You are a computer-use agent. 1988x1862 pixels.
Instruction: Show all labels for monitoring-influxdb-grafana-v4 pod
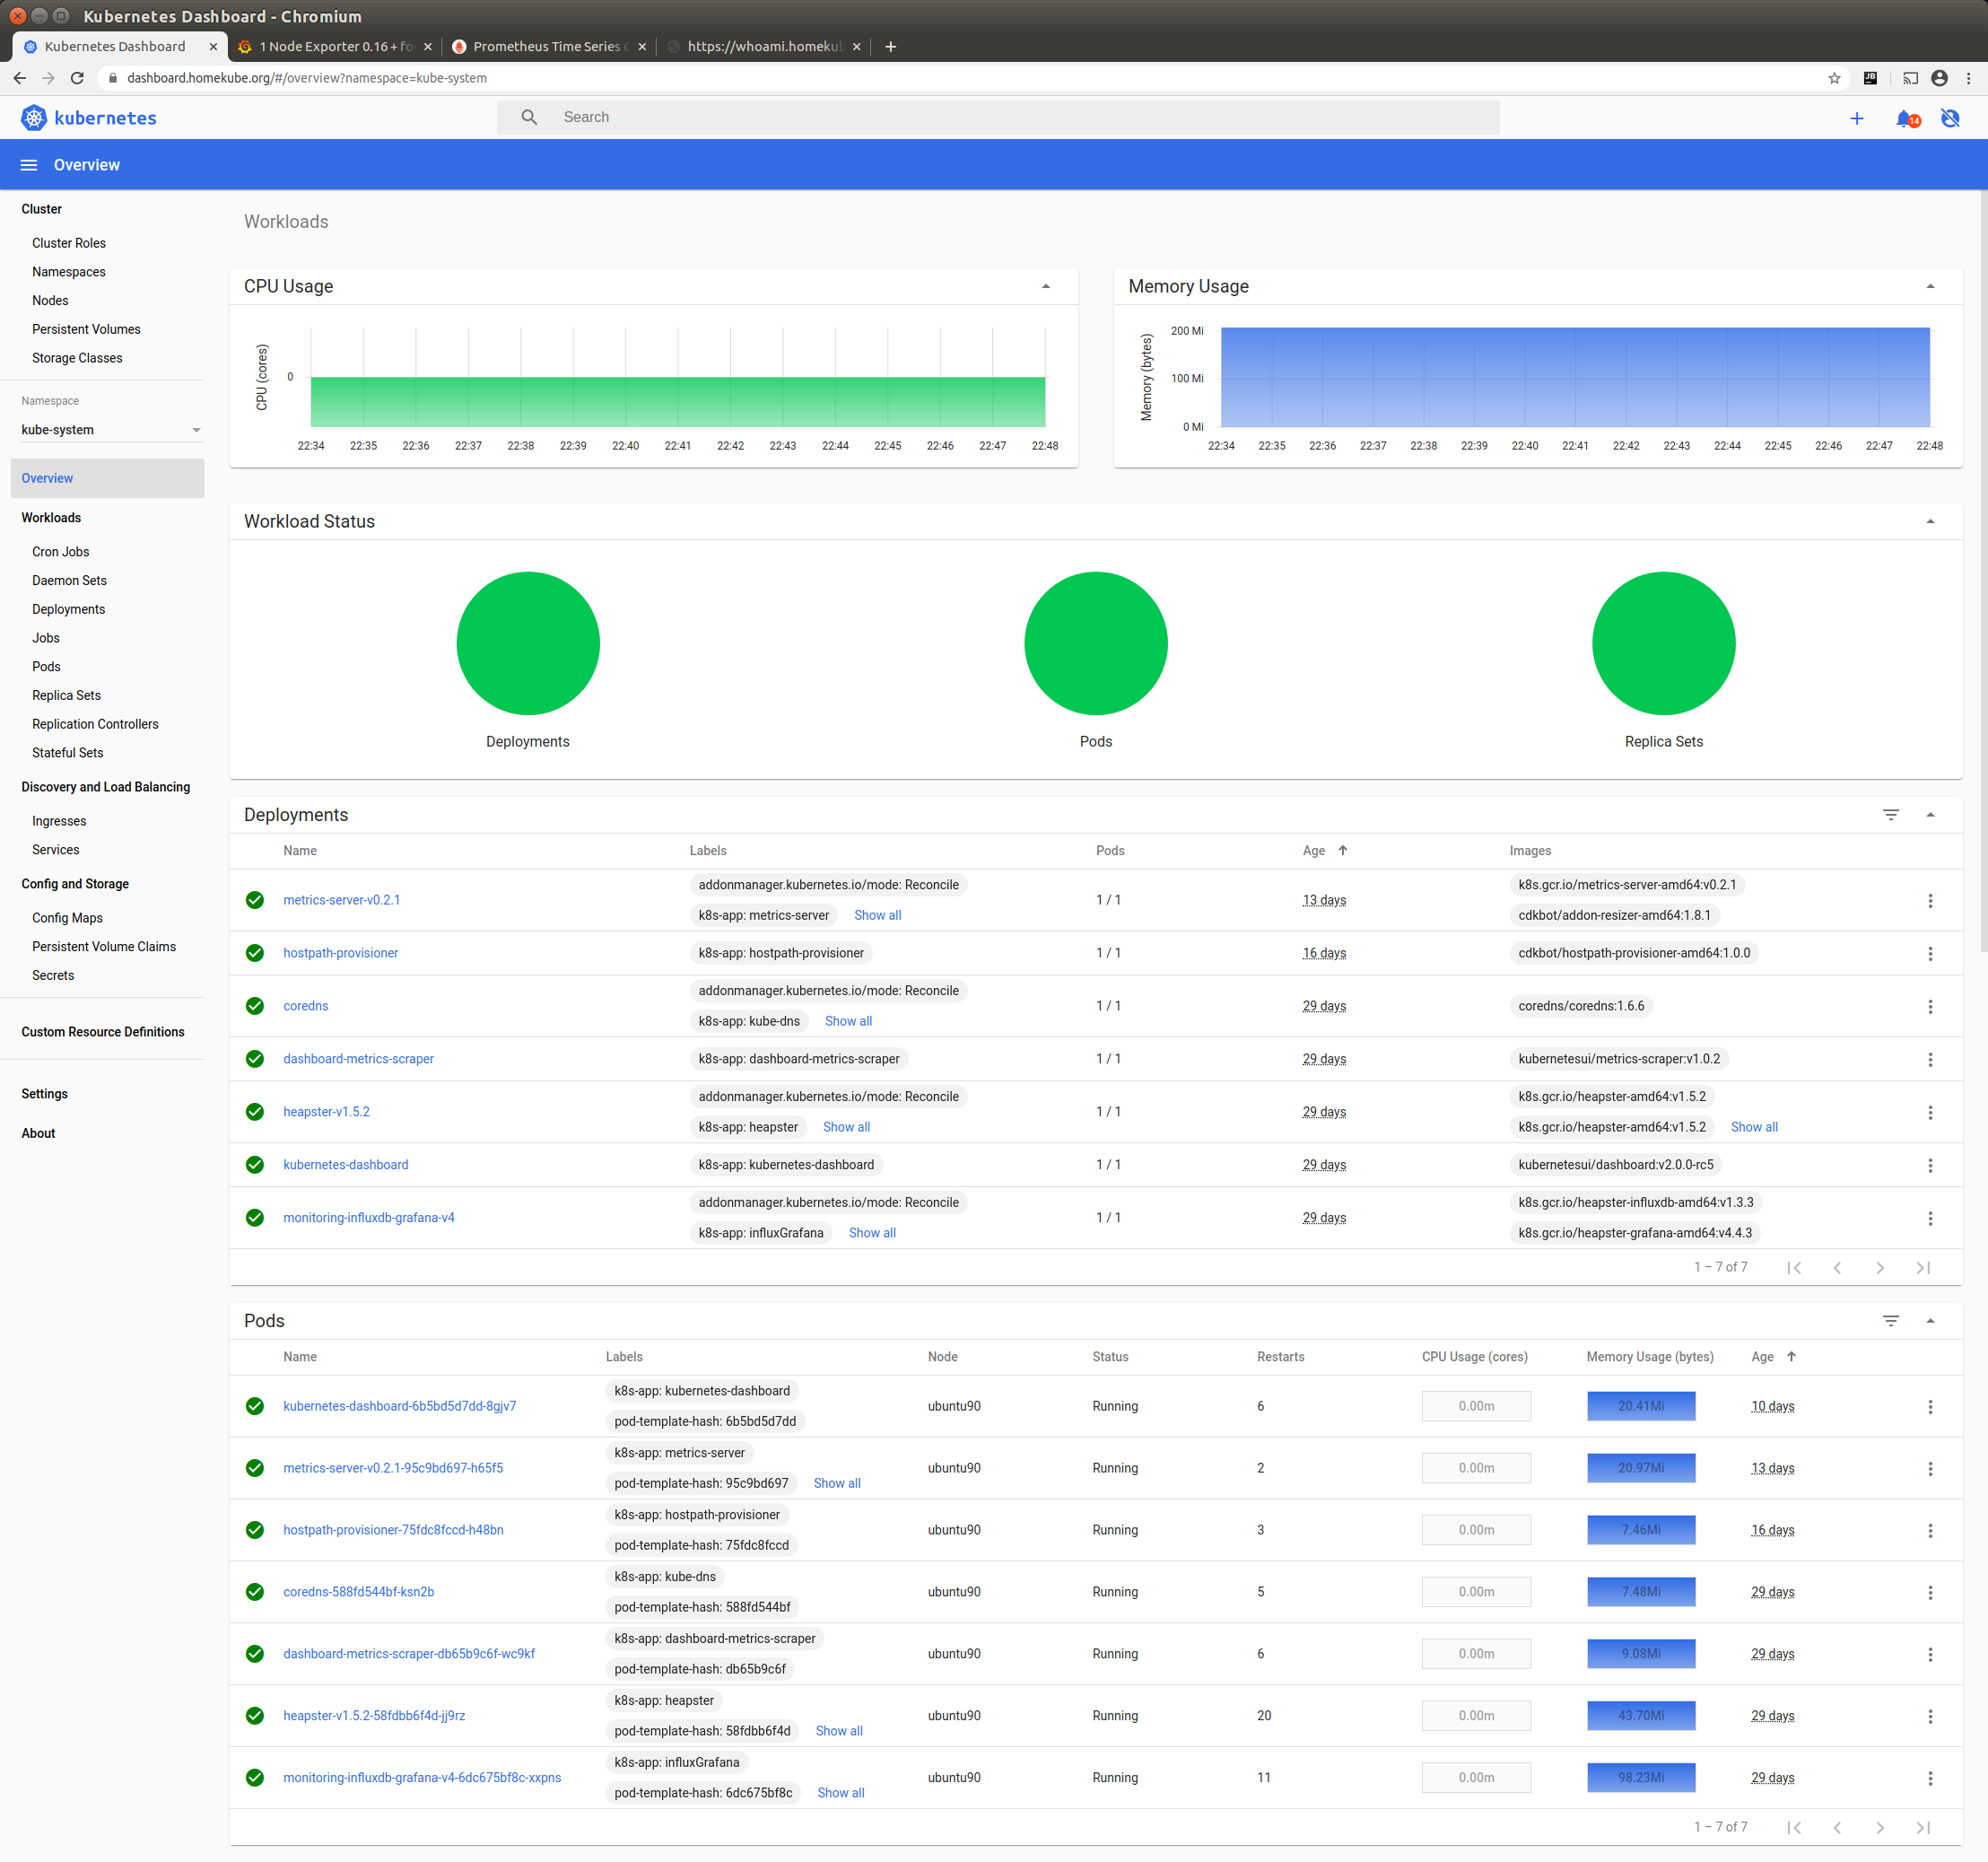point(840,1793)
